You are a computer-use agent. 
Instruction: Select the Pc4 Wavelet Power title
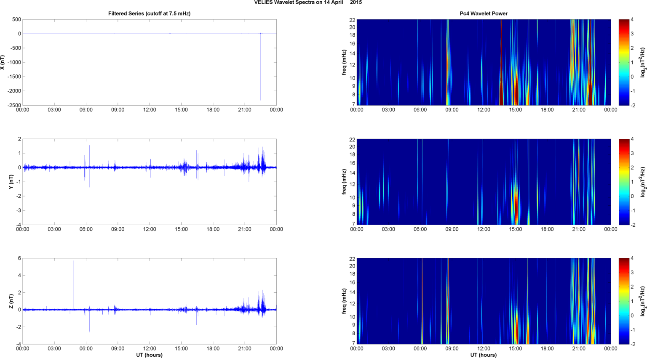[483, 13]
